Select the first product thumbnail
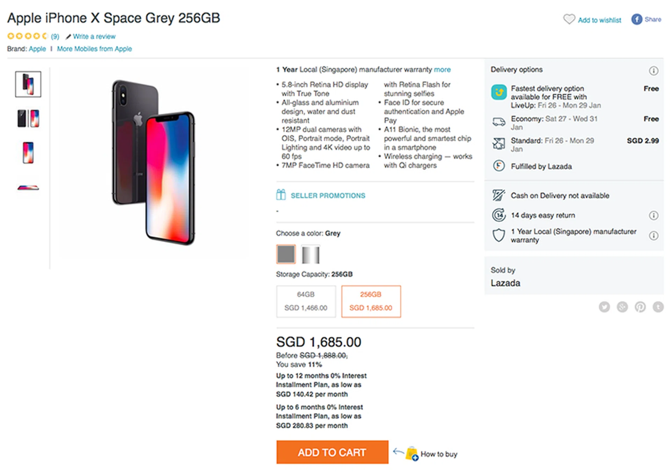671x472 pixels. [28, 84]
